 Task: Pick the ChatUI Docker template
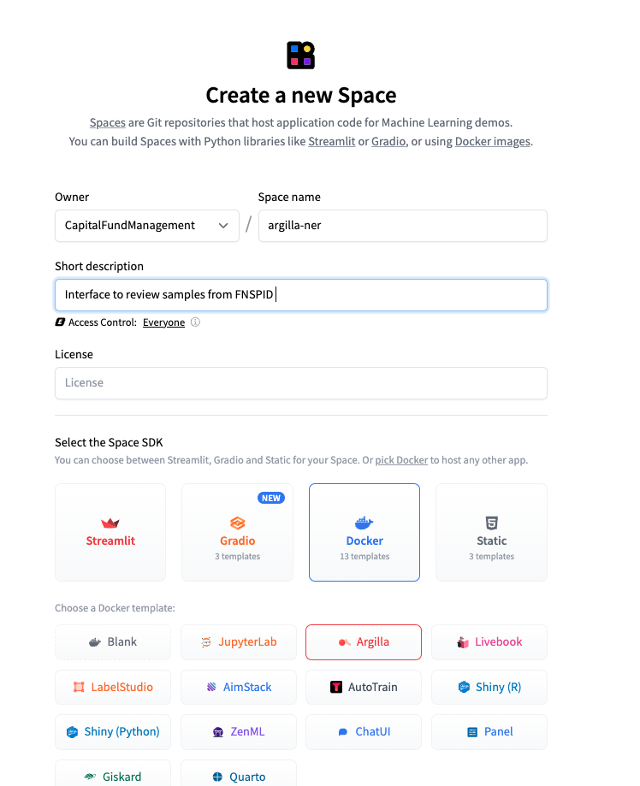363,732
